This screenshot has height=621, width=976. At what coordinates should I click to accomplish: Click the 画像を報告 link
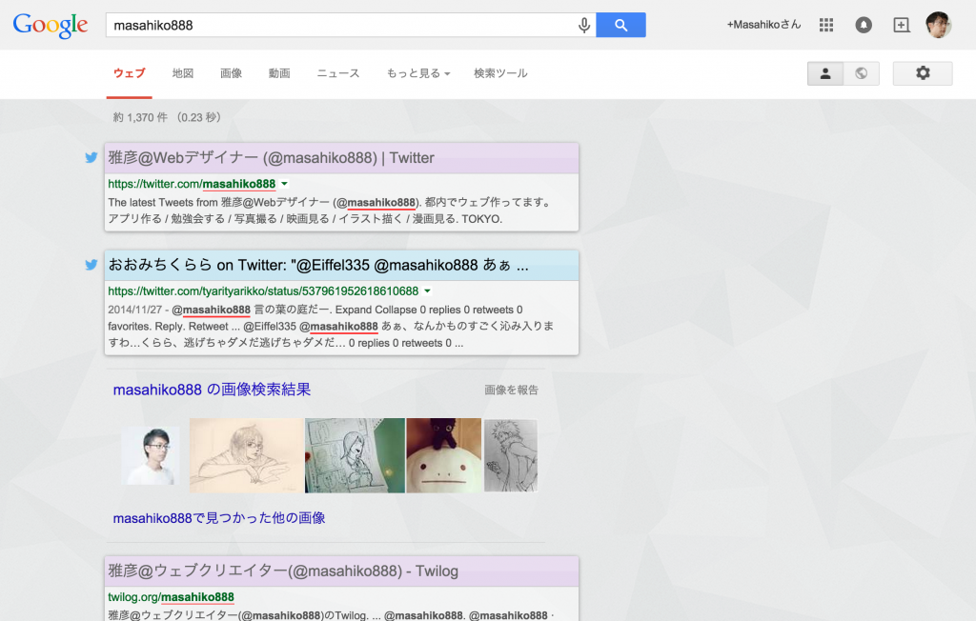coord(511,391)
